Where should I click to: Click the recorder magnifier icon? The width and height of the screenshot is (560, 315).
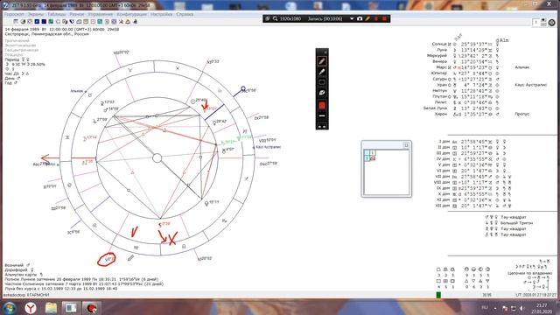click(x=276, y=18)
